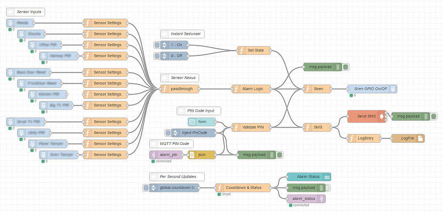This screenshot has height=212, width=443.
Task: Click the json node braces icon
Action: coord(192,155)
